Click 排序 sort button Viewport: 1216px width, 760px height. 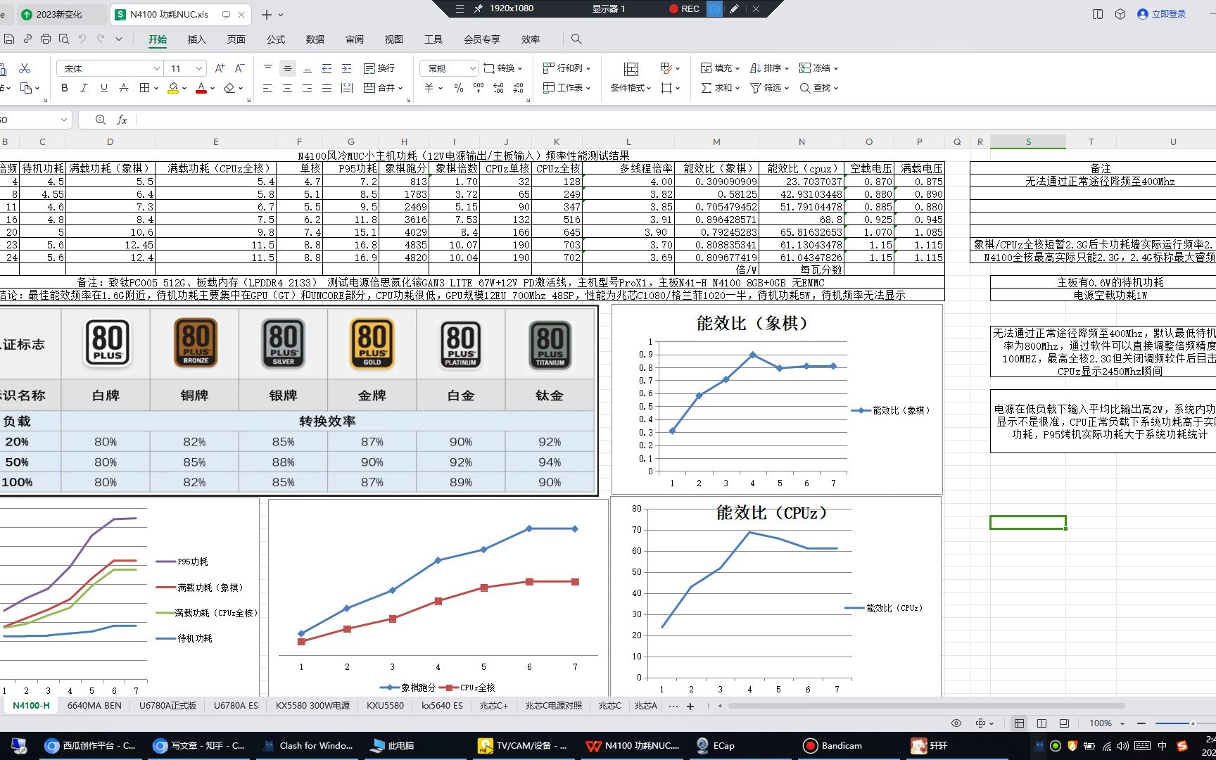770,68
